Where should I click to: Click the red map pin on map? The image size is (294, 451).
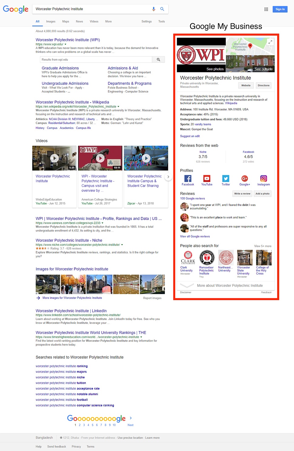pos(250,46)
